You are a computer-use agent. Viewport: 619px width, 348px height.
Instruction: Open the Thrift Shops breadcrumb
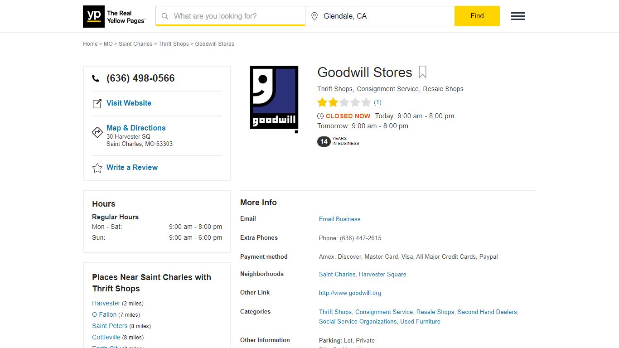tap(174, 44)
